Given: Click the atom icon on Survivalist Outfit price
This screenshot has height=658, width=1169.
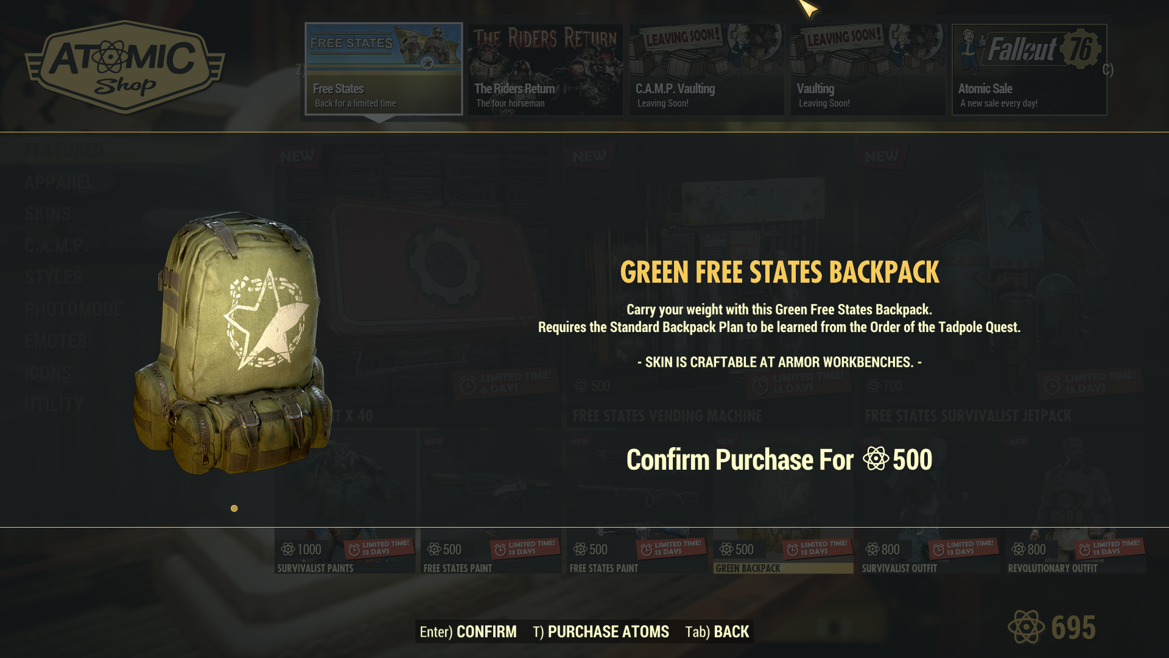Looking at the screenshot, I should 872,550.
